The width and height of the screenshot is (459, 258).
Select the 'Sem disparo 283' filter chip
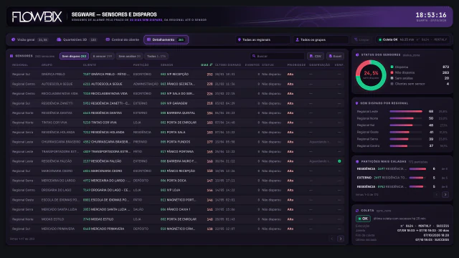(x=74, y=56)
